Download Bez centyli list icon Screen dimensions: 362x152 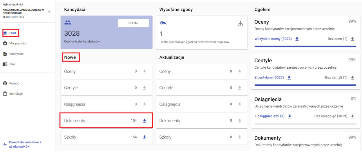(352, 78)
